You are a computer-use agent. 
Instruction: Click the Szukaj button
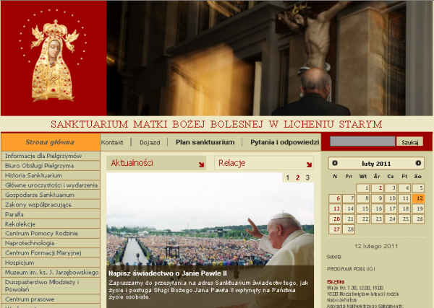tap(409, 141)
